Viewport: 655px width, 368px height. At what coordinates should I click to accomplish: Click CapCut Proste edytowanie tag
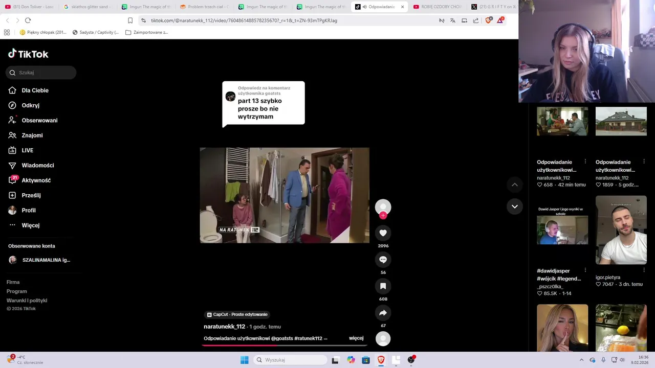[x=237, y=314]
